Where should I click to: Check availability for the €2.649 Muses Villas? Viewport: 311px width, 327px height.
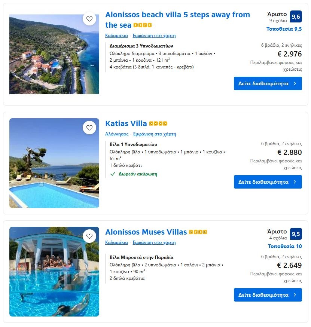pyautogui.click(x=268, y=295)
